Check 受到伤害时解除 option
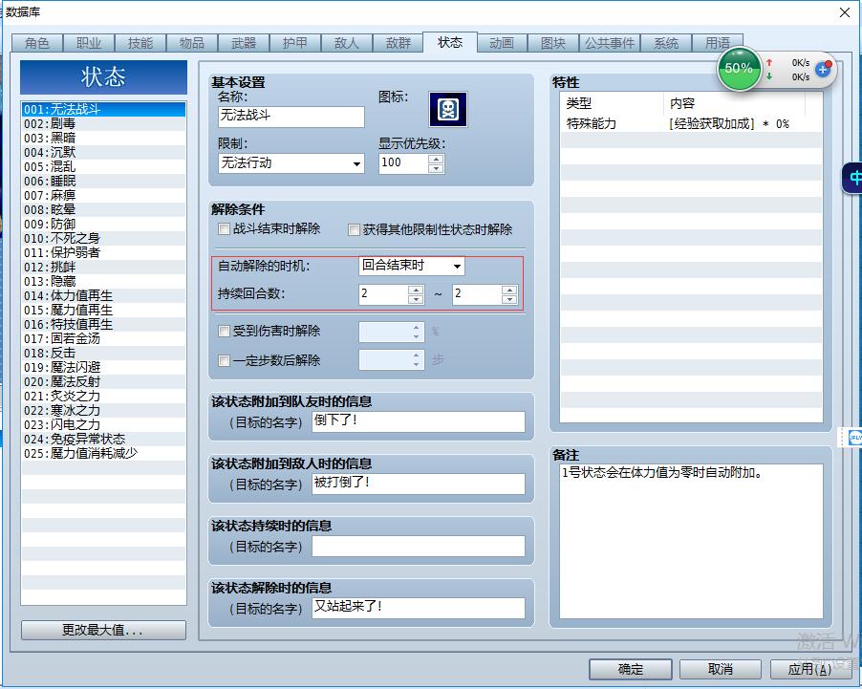The image size is (862, 689). point(224,331)
